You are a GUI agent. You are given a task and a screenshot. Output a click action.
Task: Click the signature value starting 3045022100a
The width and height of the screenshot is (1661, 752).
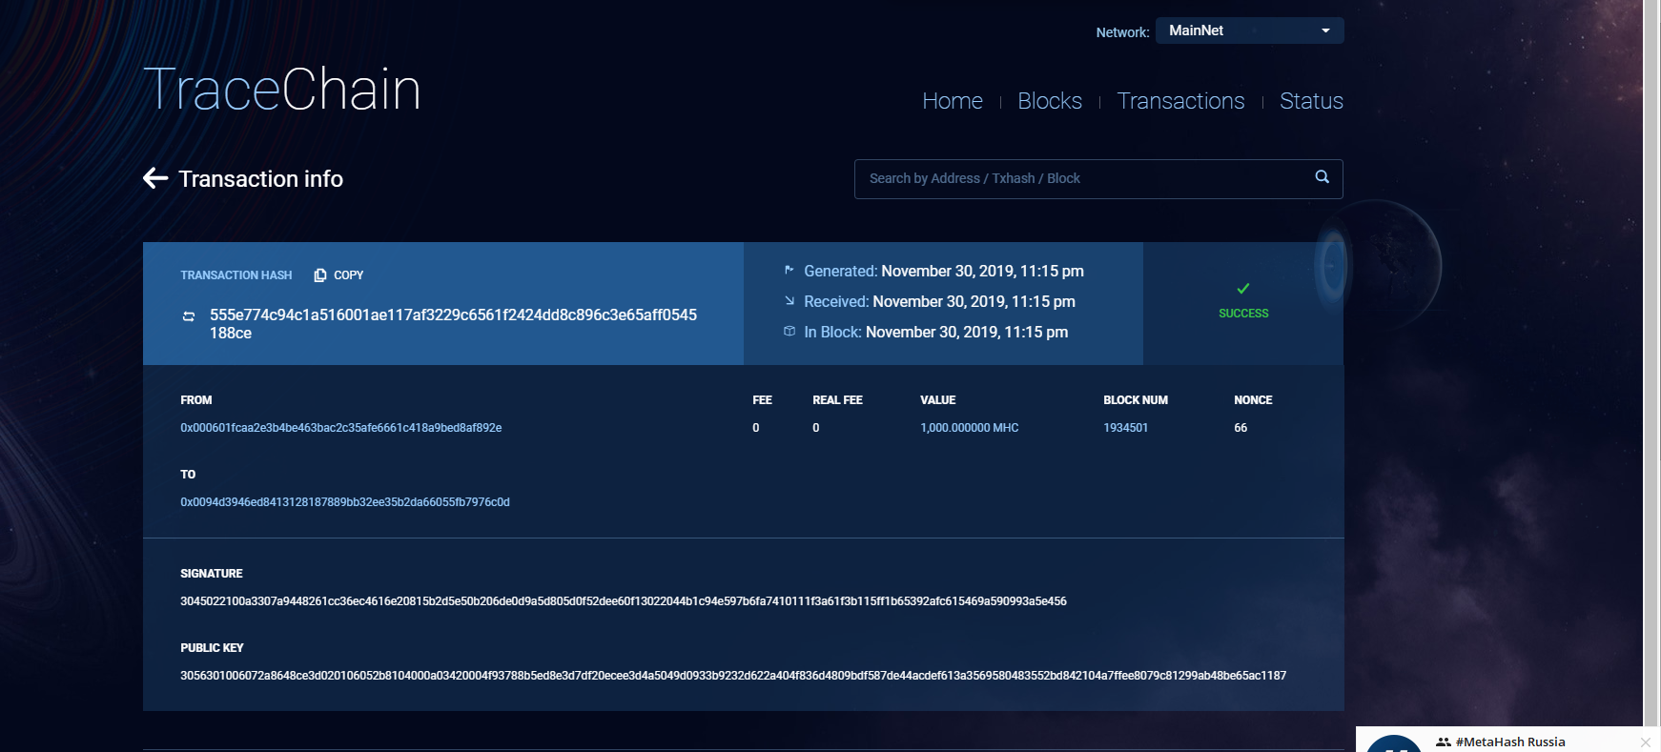pos(624,601)
